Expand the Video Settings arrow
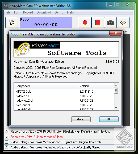Screen dimensions: 138x154 click(7, 142)
